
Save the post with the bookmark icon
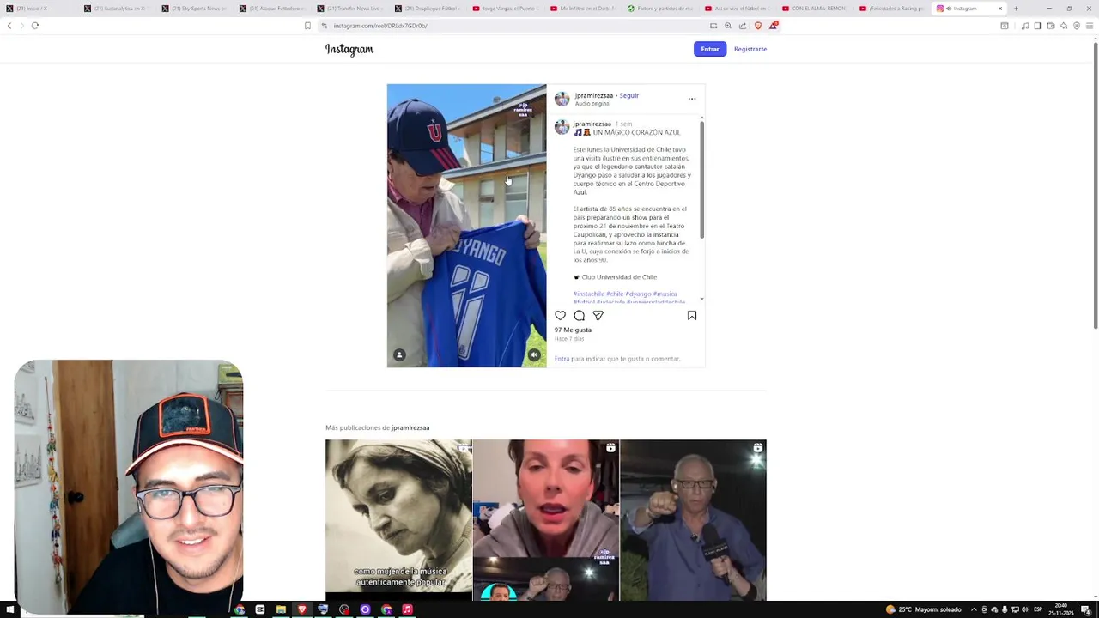click(692, 316)
